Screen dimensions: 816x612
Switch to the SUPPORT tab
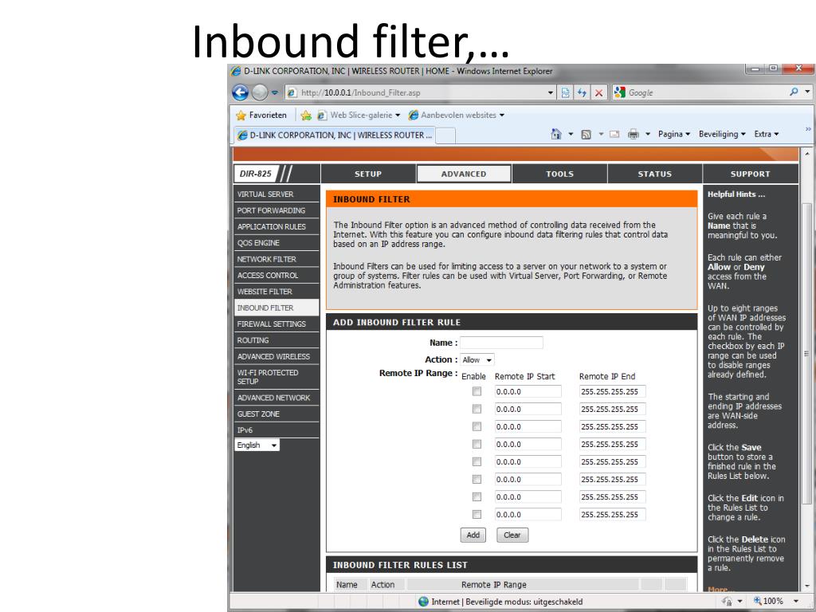(750, 174)
